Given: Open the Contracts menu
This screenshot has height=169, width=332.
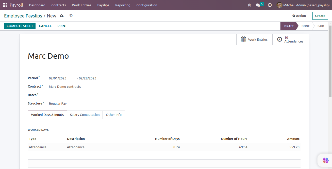Looking at the screenshot, I should click(59, 5).
